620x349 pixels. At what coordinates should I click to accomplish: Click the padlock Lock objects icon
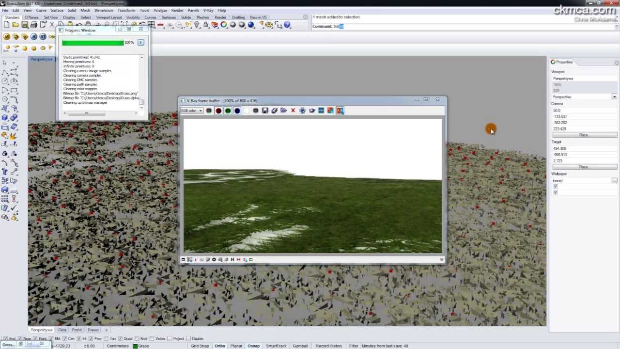tap(206, 25)
